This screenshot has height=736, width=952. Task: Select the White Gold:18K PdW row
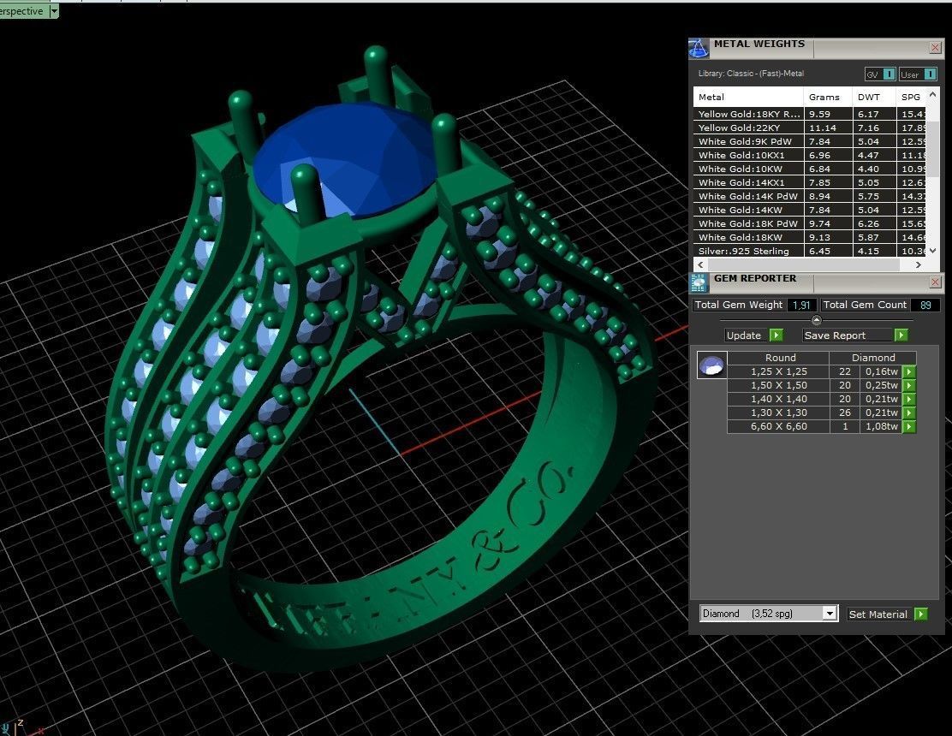tap(810, 224)
